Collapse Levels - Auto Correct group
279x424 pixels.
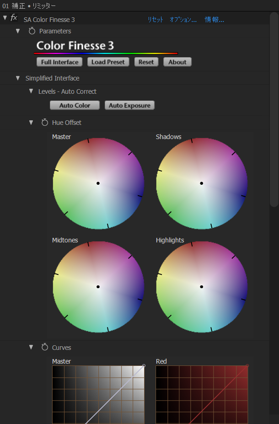(31, 91)
